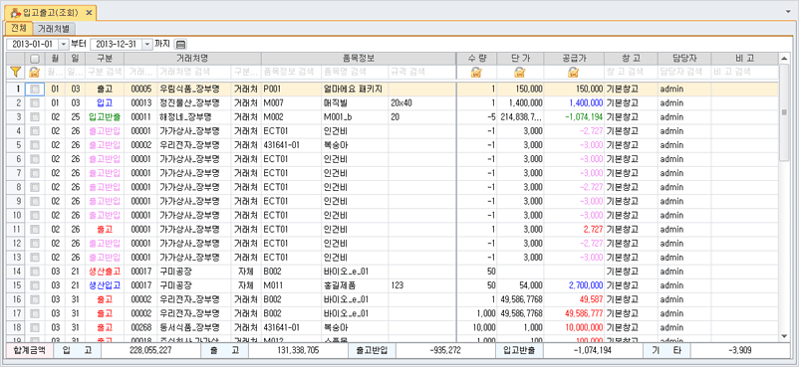Select the 매직빌 item cell in row 2

point(355,103)
